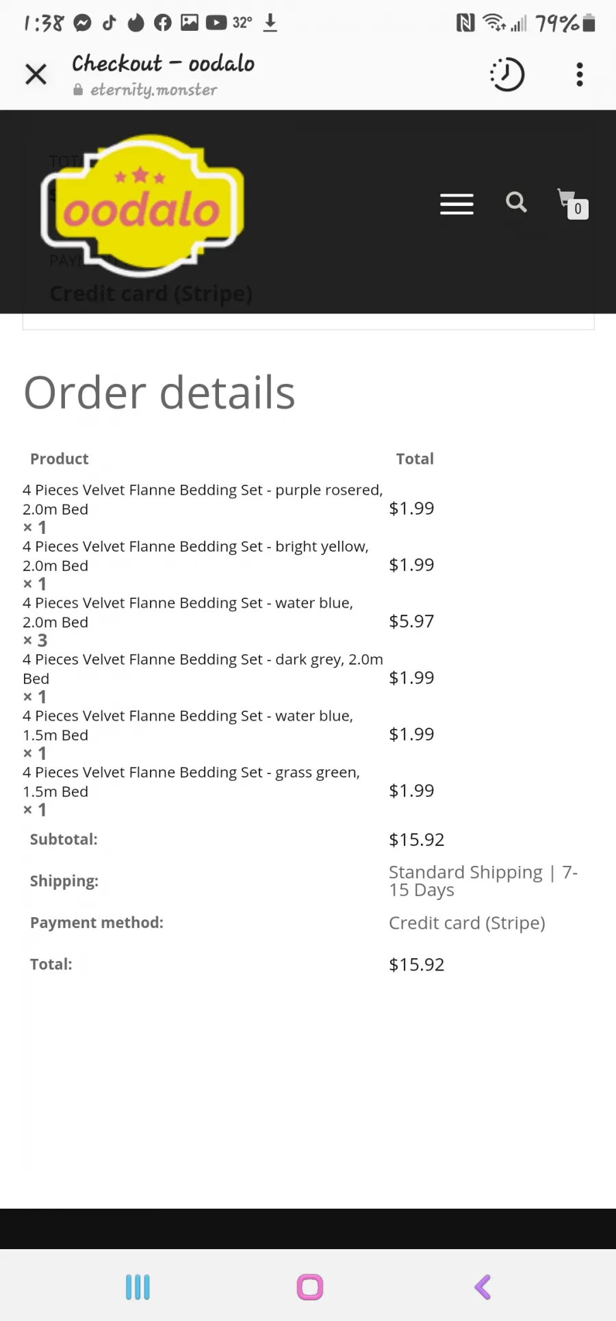Tap the circular clock timer icon
Image resolution: width=616 pixels, height=1321 pixels.
pos(507,74)
